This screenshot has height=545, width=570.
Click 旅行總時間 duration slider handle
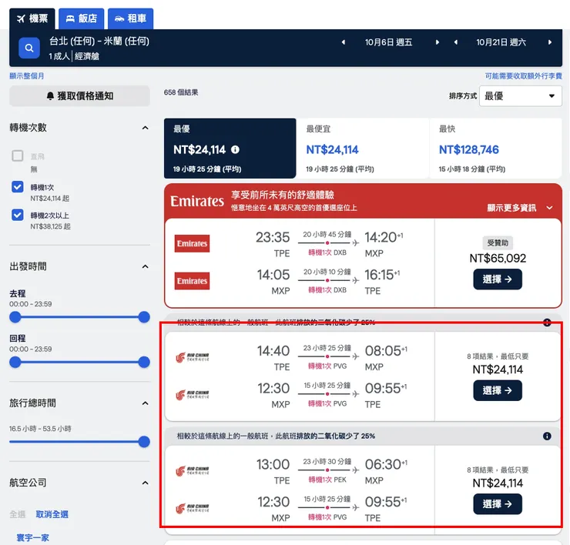pyautogui.click(x=144, y=442)
